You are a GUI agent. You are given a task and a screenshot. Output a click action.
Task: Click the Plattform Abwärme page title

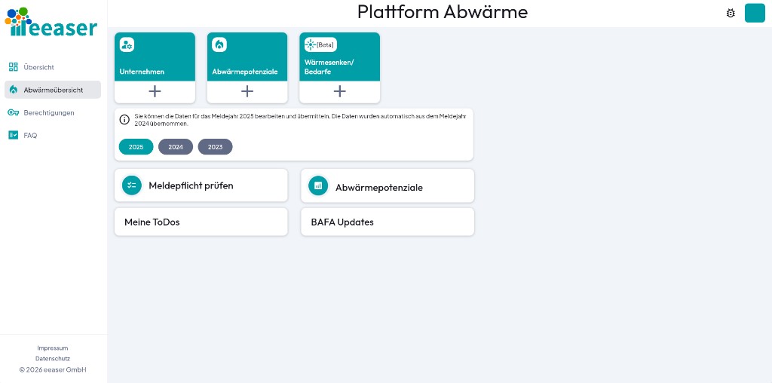442,12
